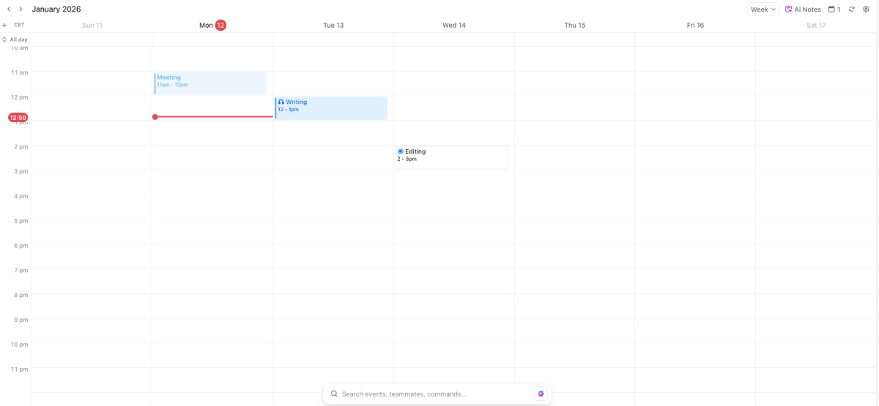Click the headphones icon on Writing event
Viewport: 879px width, 406px height.
281,102
